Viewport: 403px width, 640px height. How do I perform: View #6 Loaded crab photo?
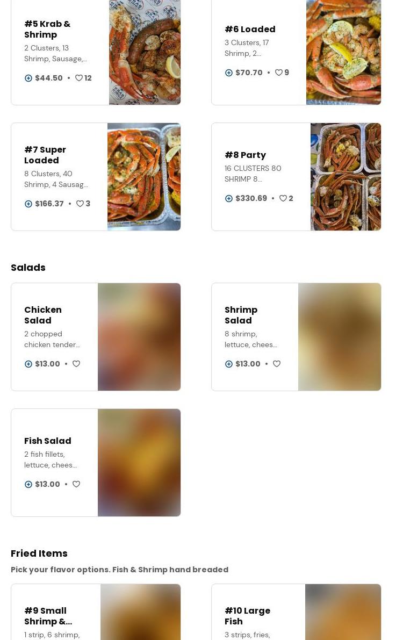coord(343,52)
